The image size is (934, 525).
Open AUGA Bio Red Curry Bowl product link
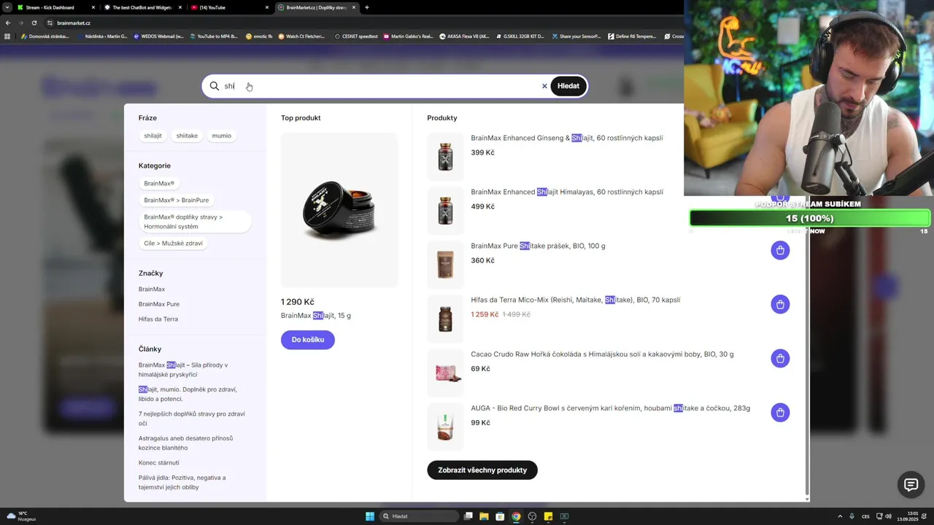pyautogui.click(x=610, y=408)
